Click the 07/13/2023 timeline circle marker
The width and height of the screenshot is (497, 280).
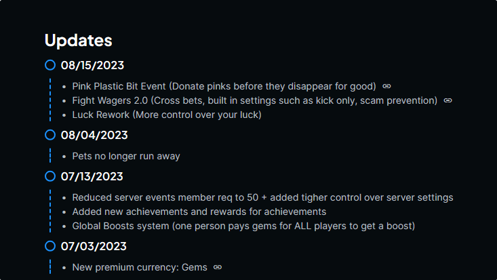point(50,176)
